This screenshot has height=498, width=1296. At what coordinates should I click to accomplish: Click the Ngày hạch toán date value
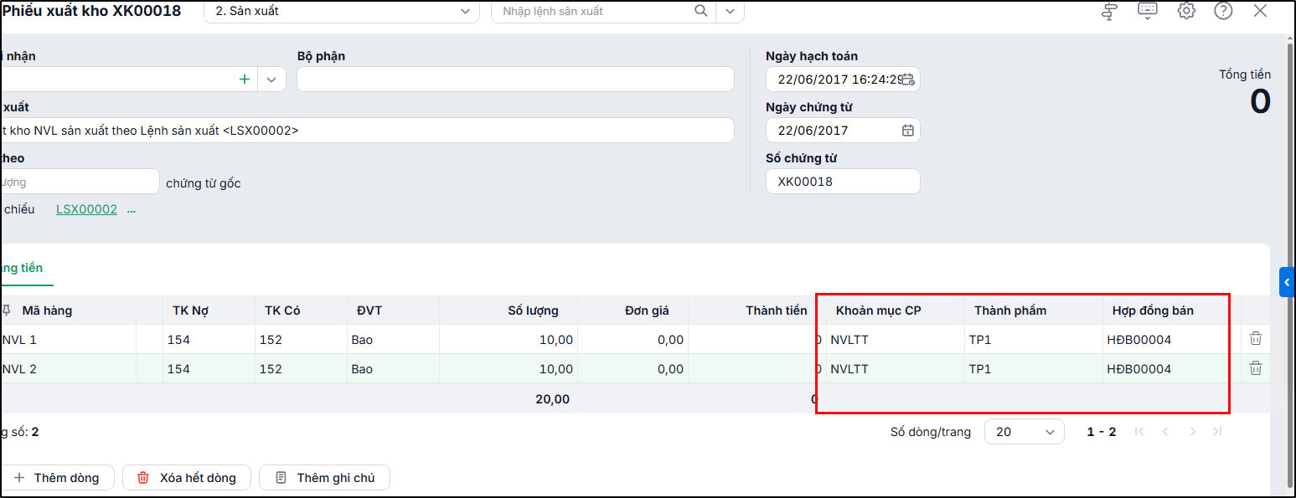pos(839,80)
